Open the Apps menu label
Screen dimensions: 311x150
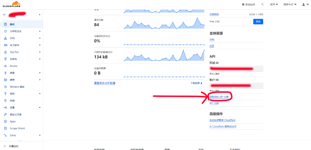point(13,121)
